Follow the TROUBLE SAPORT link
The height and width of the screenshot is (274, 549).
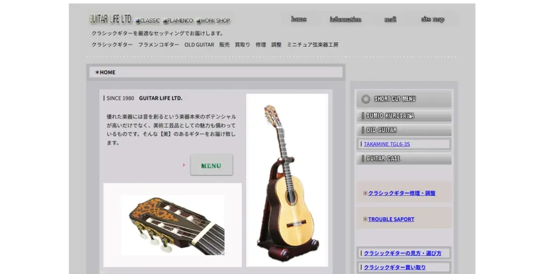pyautogui.click(x=391, y=219)
